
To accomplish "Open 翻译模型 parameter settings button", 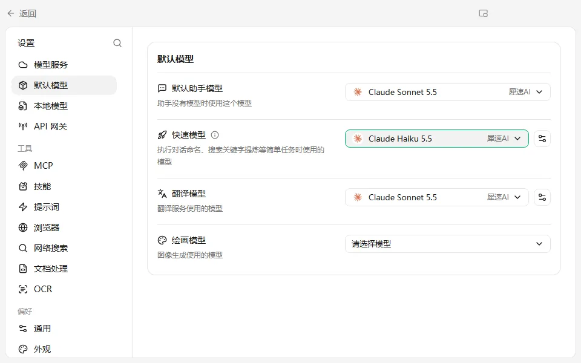I will click(542, 197).
